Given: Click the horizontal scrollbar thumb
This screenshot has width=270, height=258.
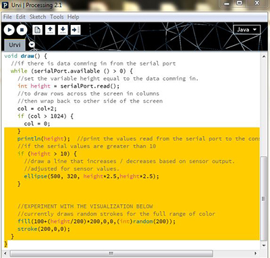Looking at the screenshot, I should pyautogui.click(x=111, y=253).
